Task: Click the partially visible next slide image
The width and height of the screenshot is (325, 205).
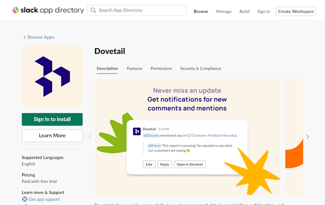Action: [294, 137]
